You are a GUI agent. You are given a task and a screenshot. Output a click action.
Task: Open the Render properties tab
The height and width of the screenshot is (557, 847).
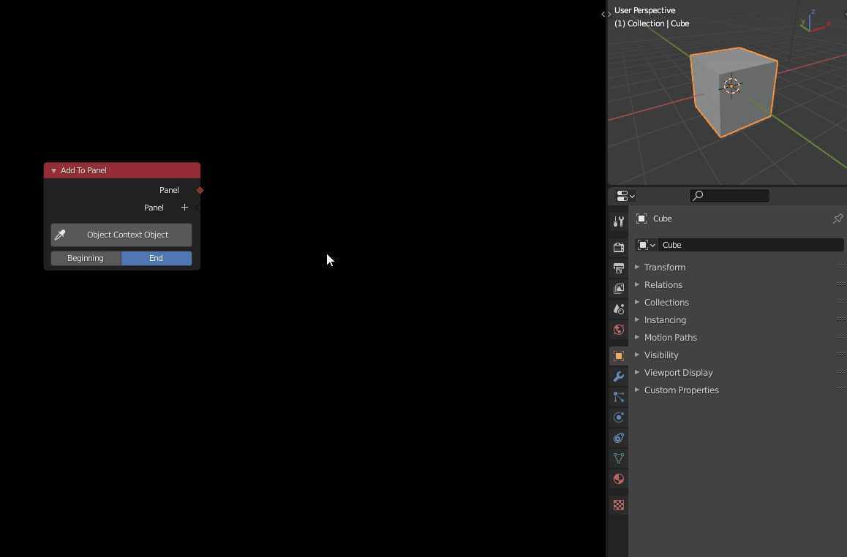click(618, 247)
